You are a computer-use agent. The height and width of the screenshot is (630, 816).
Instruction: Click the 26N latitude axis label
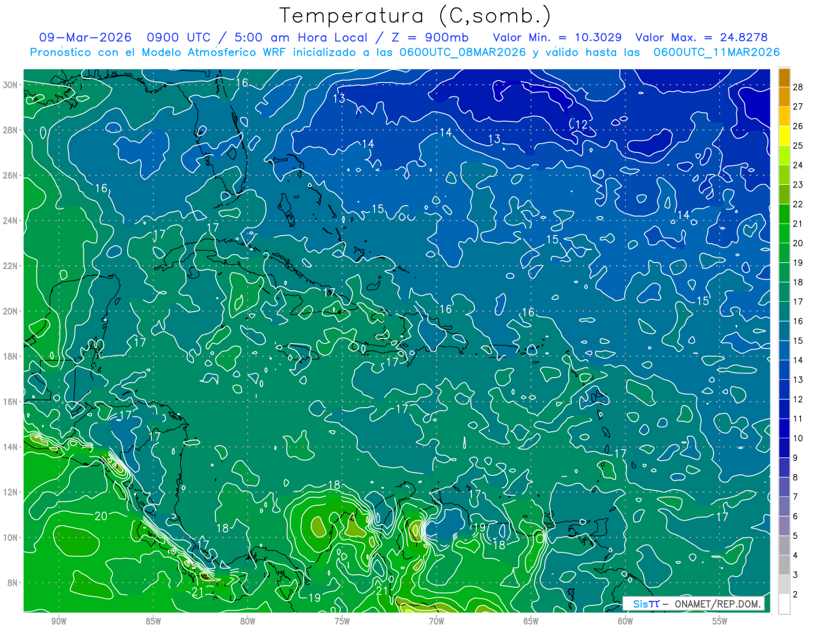pyautogui.click(x=12, y=175)
